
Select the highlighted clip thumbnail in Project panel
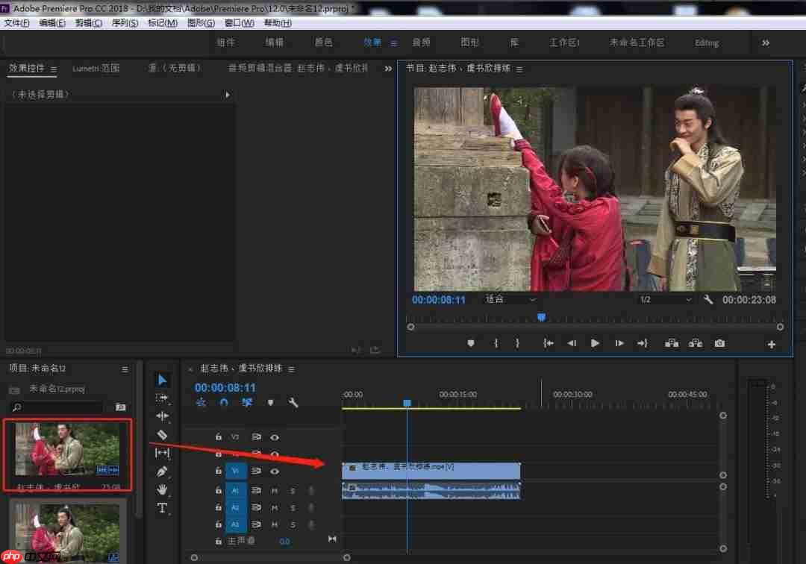pyautogui.click(x=67, y=454)
